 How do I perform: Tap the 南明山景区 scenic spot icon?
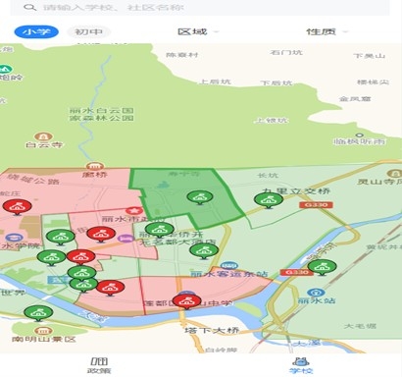tap(43, 331)
